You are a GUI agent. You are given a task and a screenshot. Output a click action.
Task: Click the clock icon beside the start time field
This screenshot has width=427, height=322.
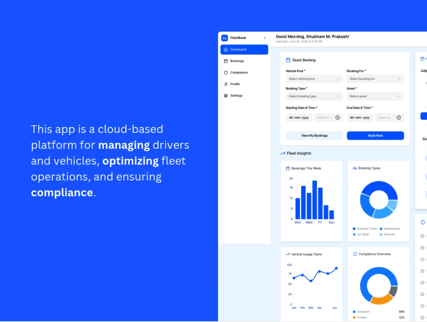coord(338,118)
